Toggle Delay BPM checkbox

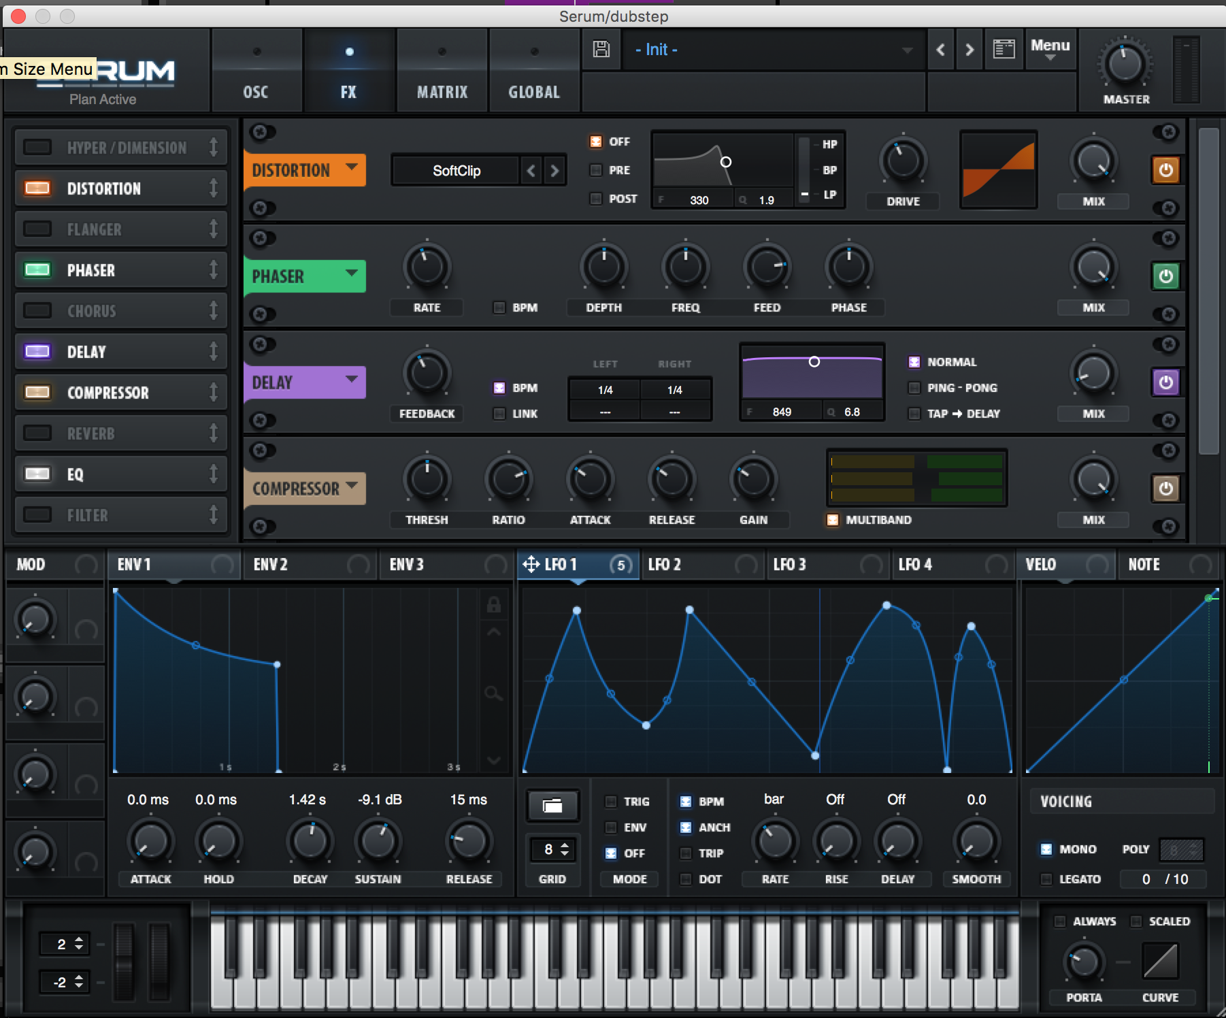tap(499, 388)
